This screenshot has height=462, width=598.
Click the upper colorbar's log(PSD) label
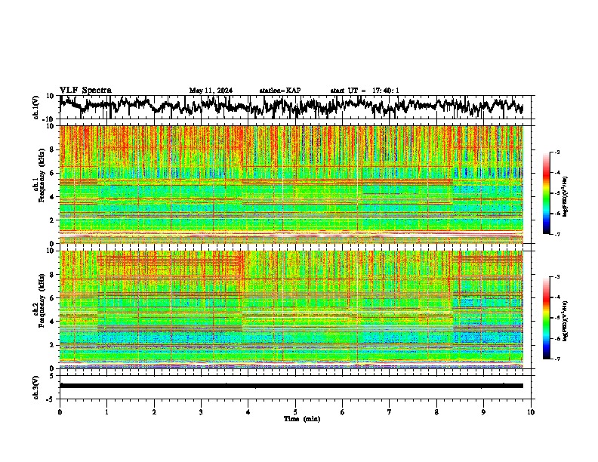tap(565, 197)
